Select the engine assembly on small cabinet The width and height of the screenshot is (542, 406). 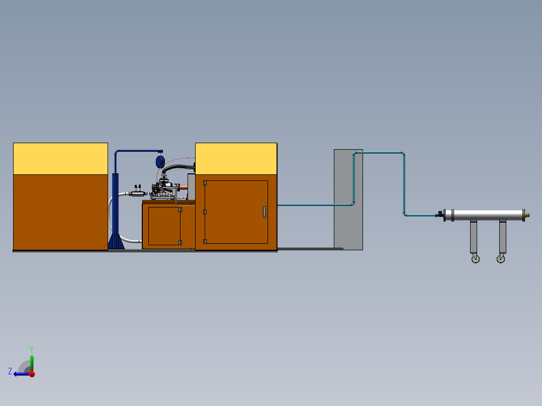(x=165, y=188)
